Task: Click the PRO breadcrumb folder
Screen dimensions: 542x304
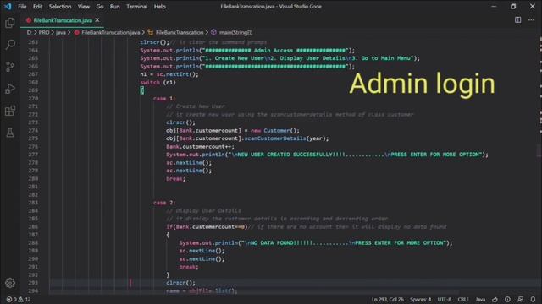Action: click(x=44, y=32)
